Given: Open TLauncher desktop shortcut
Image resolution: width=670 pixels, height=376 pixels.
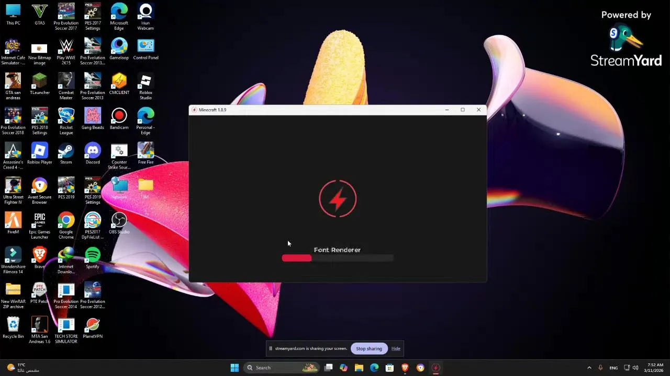Looking at the screenshot, I should pos(39,84).
